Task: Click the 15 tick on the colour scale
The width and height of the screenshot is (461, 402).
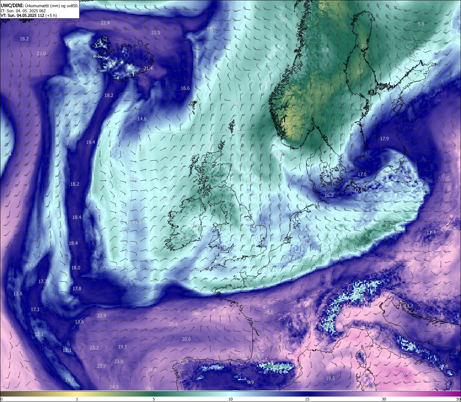Action: point(307,399)
